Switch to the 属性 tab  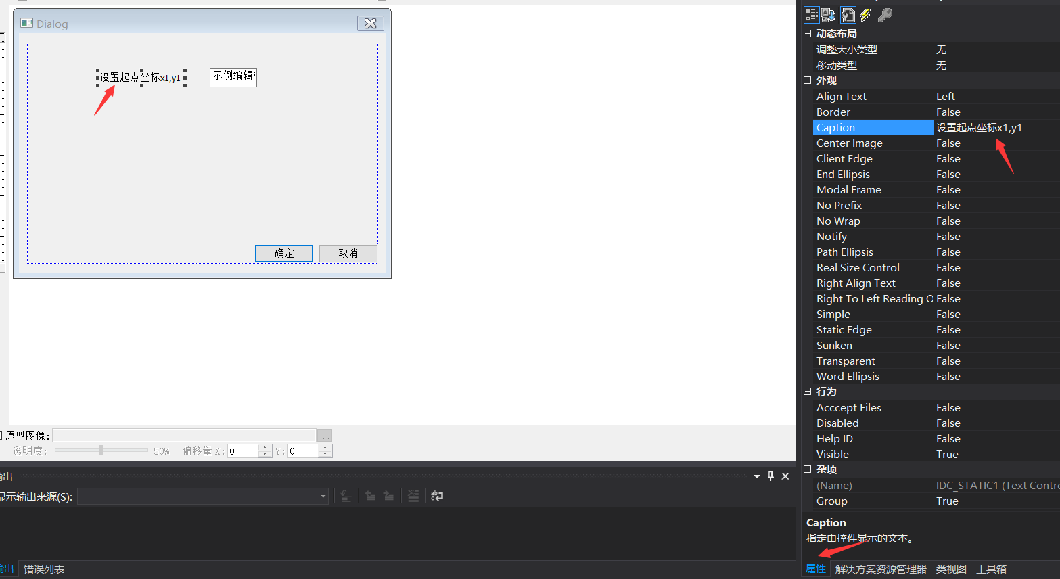coord(815,569)
